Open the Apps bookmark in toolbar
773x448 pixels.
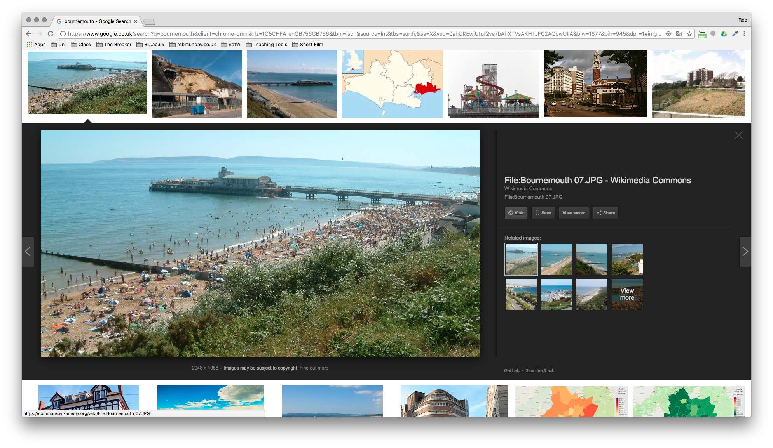click(x=35, y=44)
